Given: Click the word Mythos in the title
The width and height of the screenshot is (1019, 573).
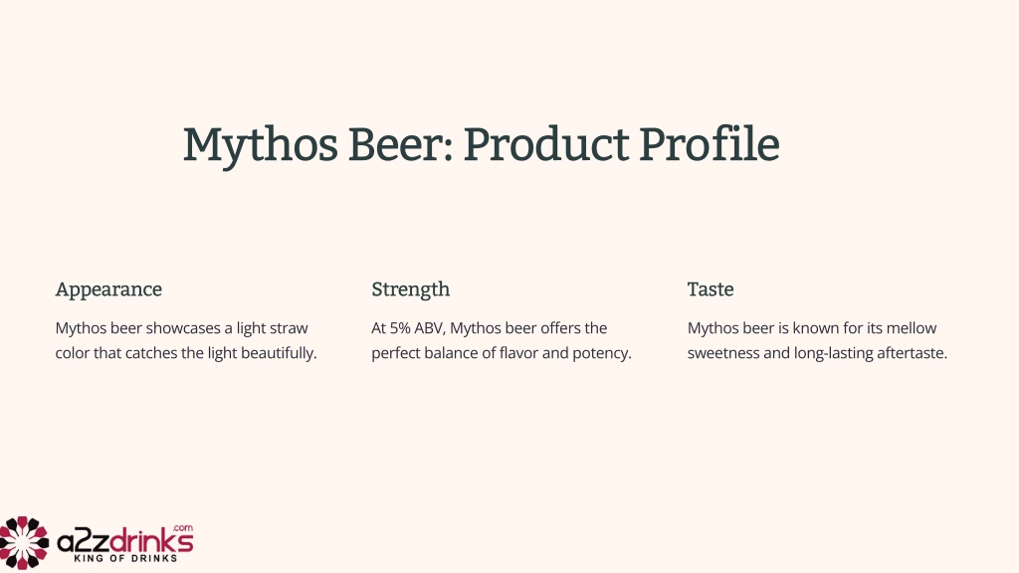Looking at the screenshot, I should tap(260, 145).
